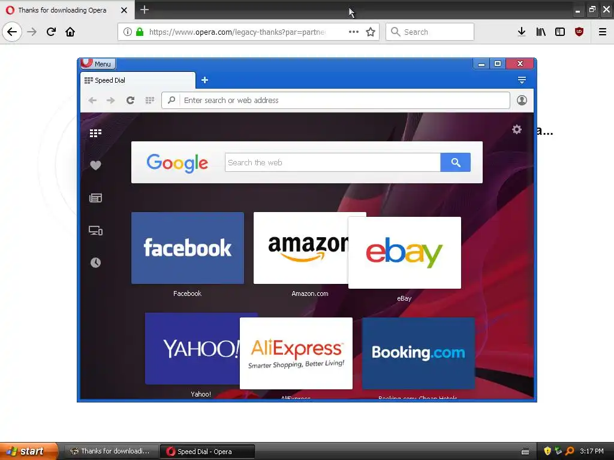Open the Amazon speed dial tile

(x=301, y=248)
